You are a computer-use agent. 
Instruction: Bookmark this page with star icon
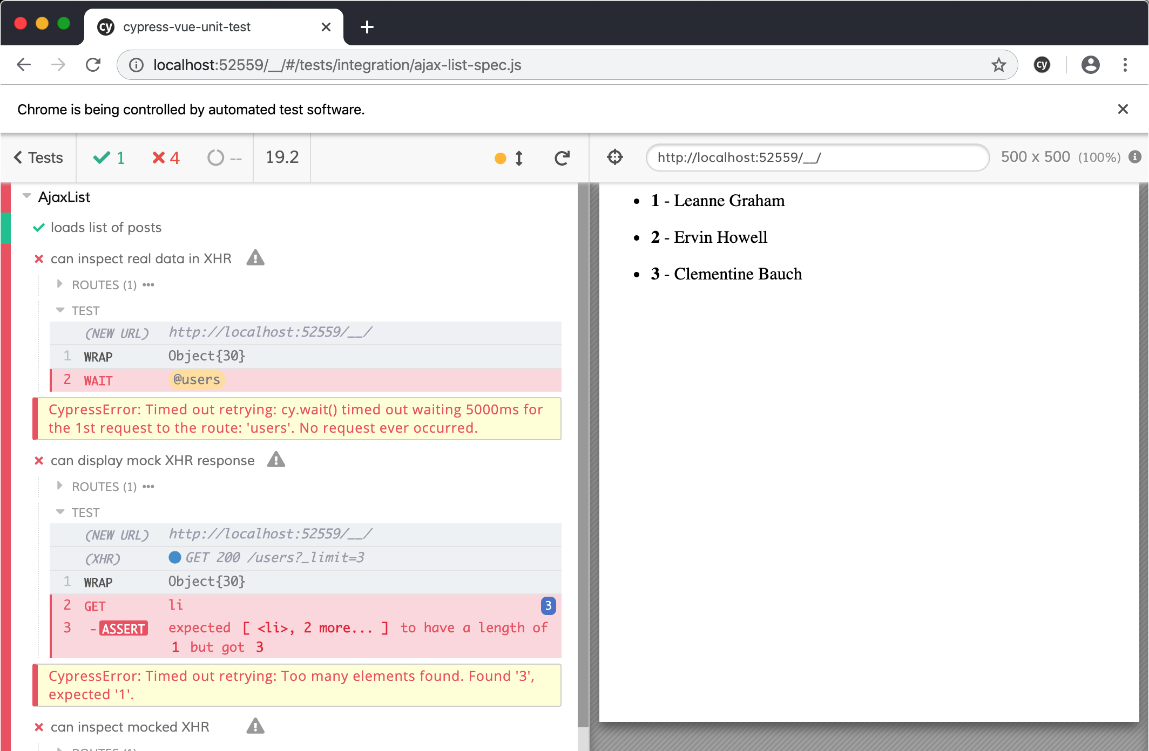point(998,65)
